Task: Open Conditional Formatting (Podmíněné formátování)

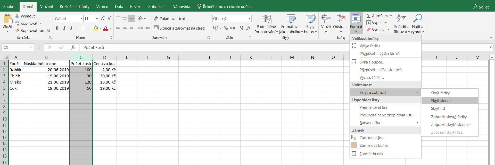Action: click(x=266, y=24)
